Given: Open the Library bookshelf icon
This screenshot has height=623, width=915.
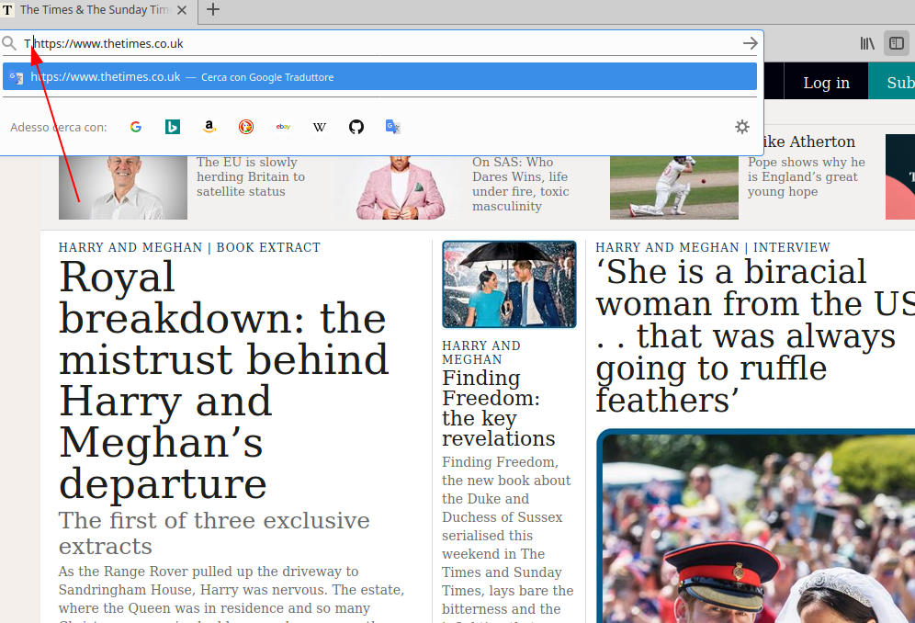Looking at the screenshot, I should pos(867,43).
